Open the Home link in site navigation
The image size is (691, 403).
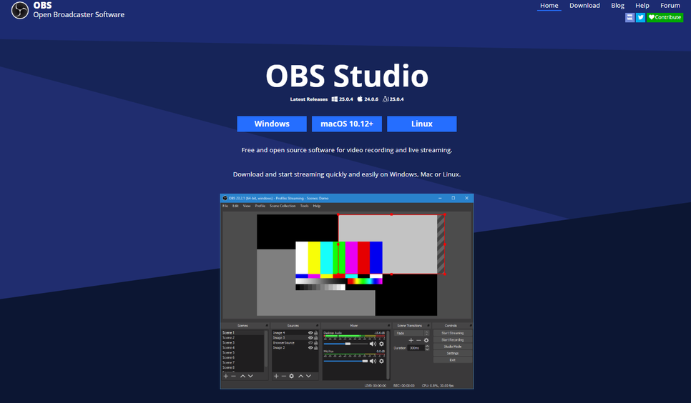point(549,5)
